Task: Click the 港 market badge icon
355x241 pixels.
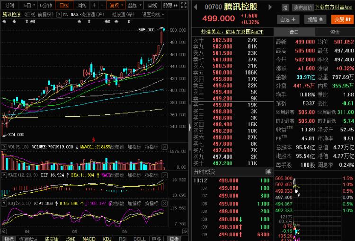Action: click(x=285, y=8)
